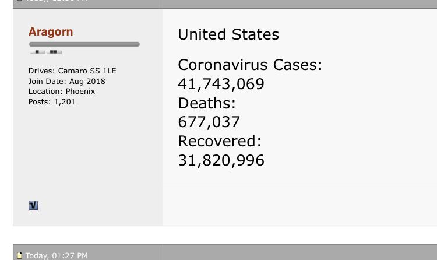The image size is (437, 260).
Task: Click the Deaths label in post
Action: [206, 103]
